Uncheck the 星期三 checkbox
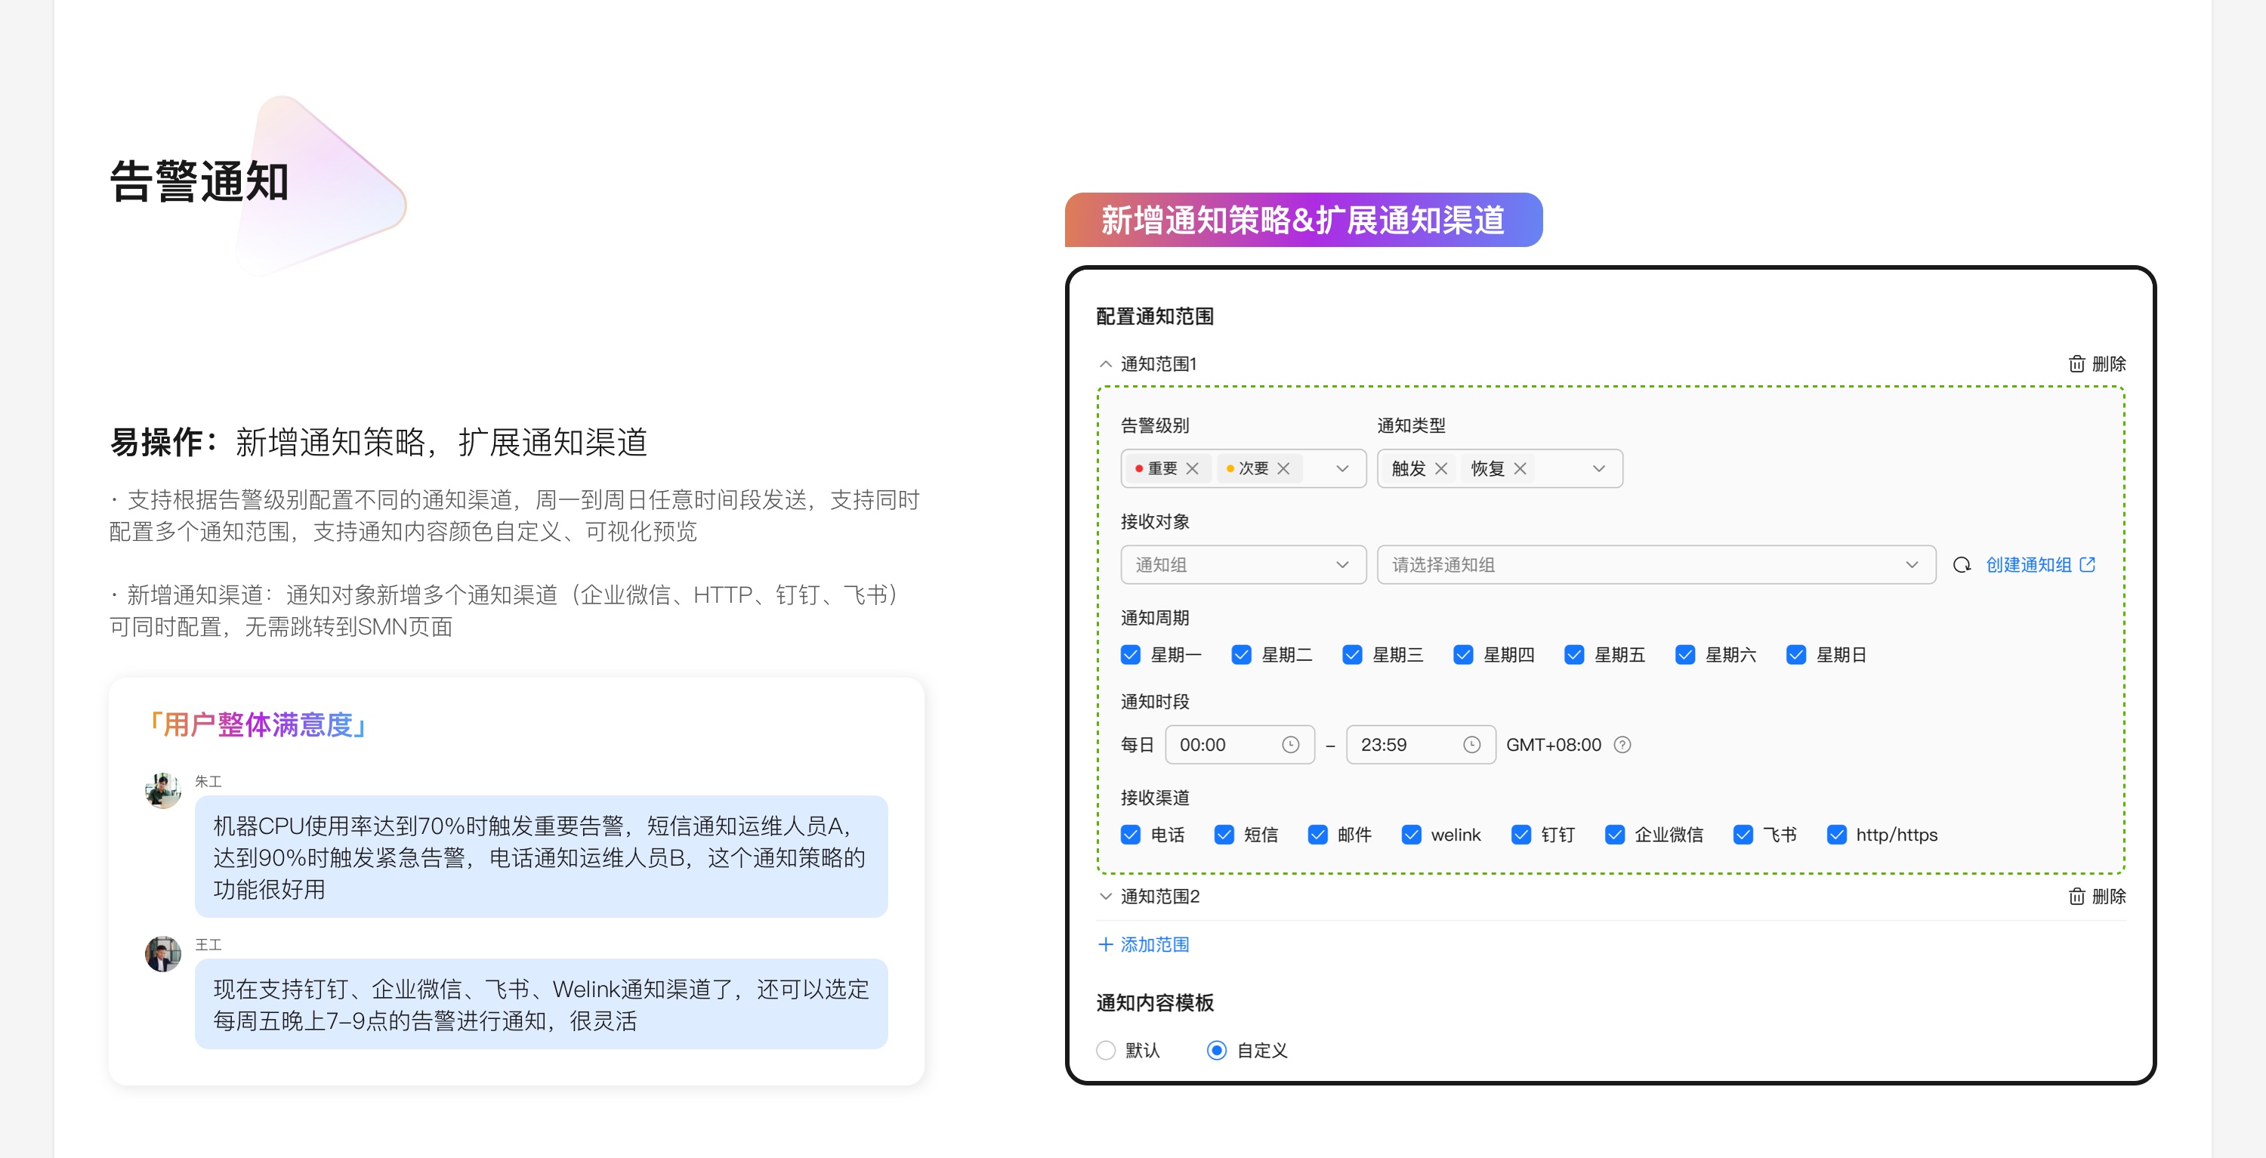The width and height of the screenshot is (2266, 1158). pos(1352,655)
